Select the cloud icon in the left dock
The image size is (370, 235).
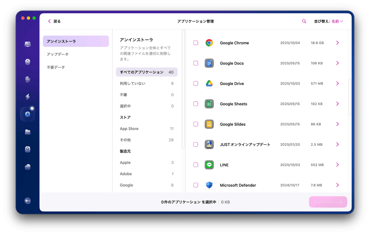pos(27,166)
